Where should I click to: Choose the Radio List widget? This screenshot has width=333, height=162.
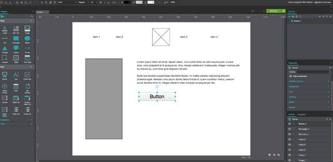pos(16,111)
